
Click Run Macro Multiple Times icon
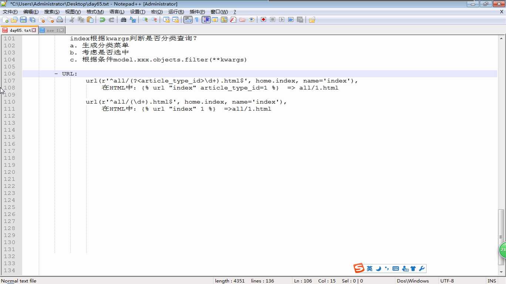[x=291, y=20]
